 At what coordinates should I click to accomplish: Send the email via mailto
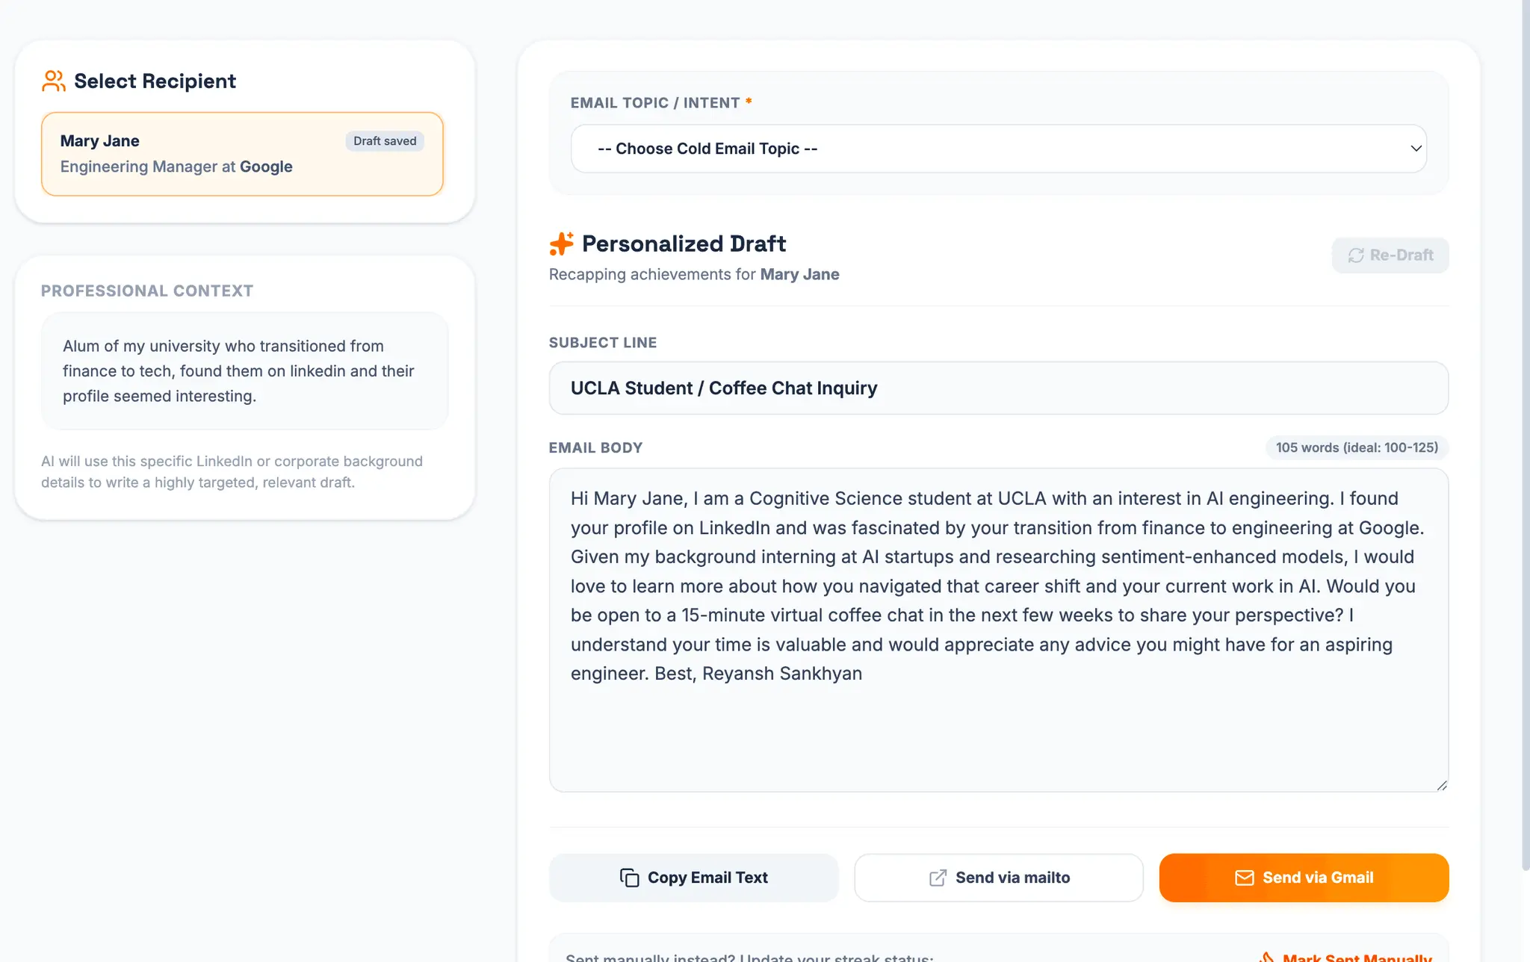[999, 878]
